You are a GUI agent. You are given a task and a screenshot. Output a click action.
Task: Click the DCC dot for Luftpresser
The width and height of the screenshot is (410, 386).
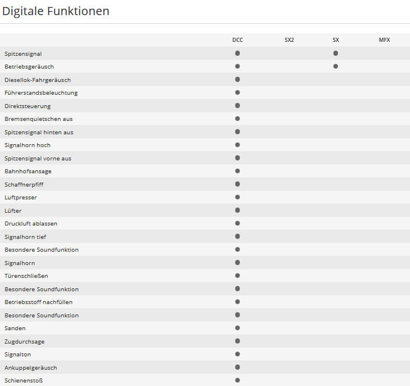point(238,197)
